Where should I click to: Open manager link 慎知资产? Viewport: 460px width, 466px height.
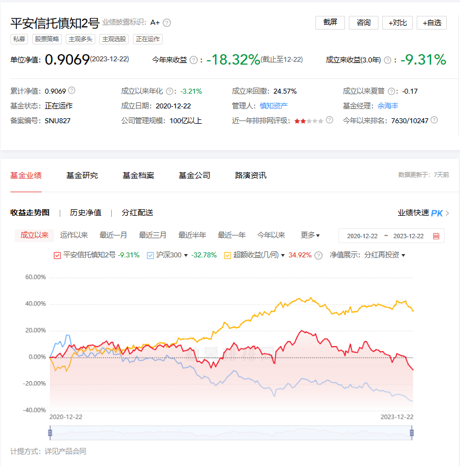(x=274, y=106)
